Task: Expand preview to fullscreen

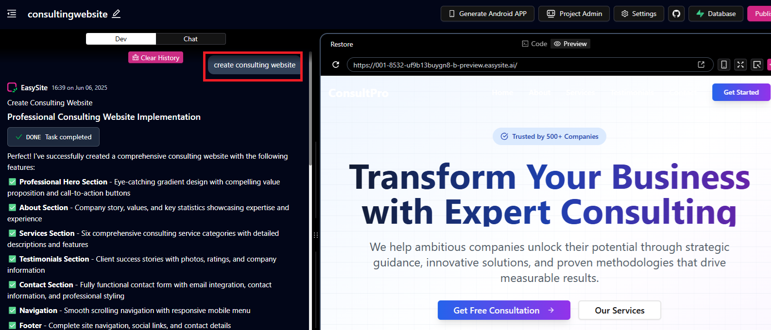Action: (740, 65)
